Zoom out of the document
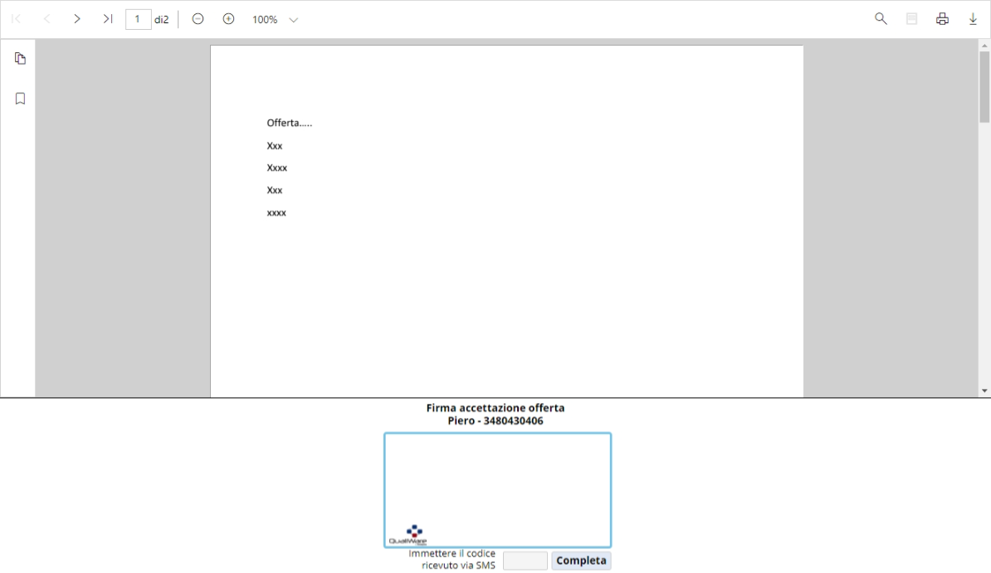 [x=198, y=19]
